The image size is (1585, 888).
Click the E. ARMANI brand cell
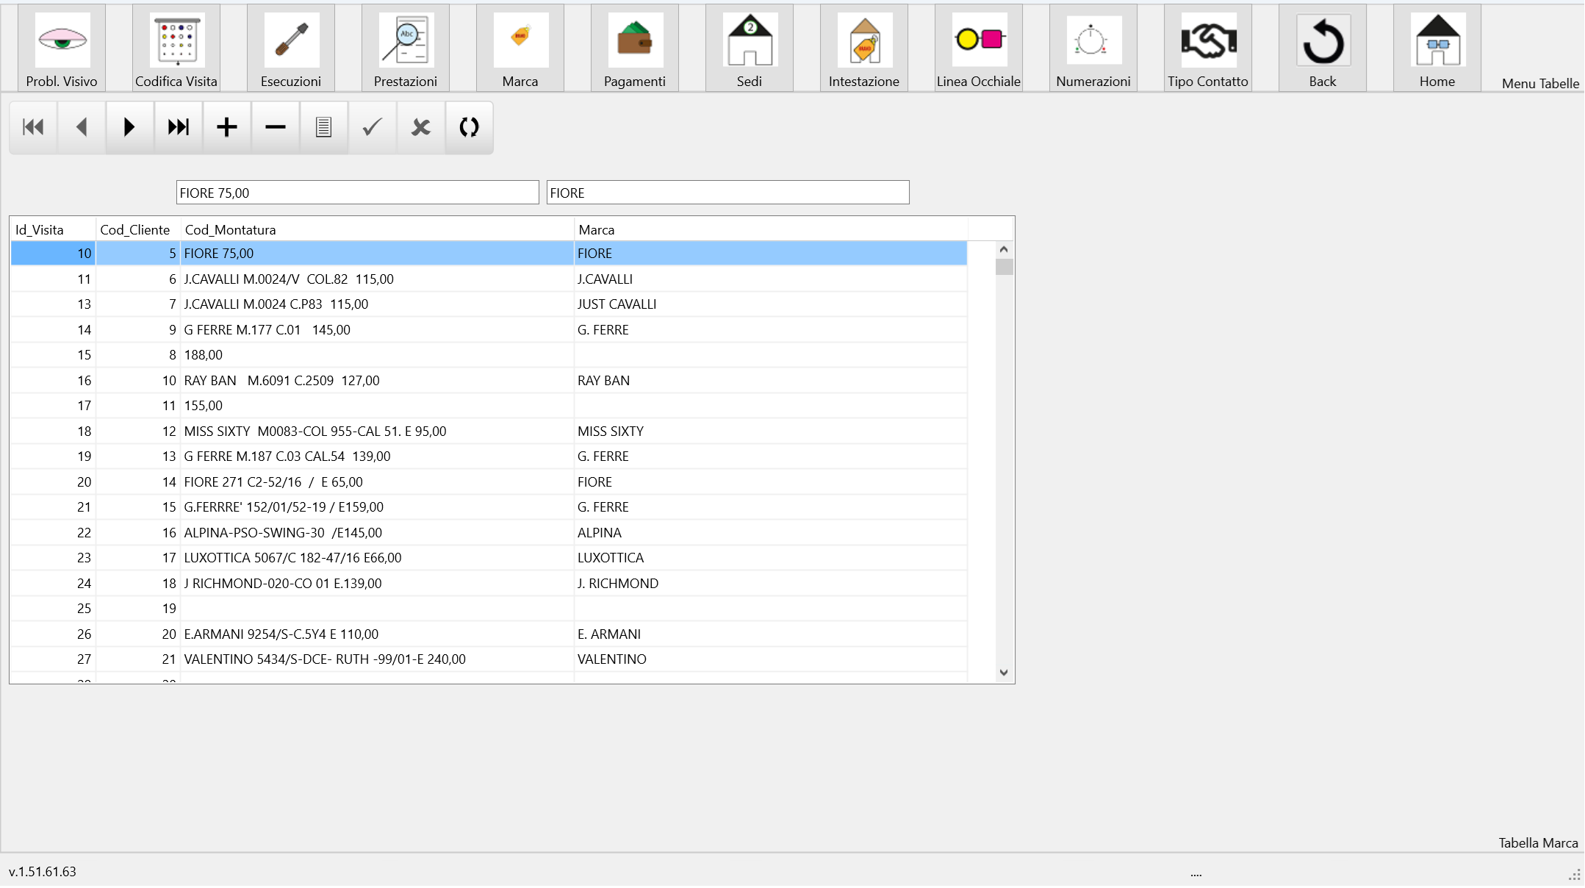(x=771, y=634)
